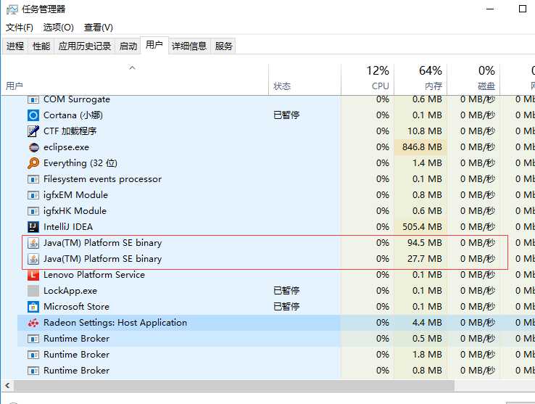This screenshot has height=404, width=535.
Task: Click the 10.8 MB memory value
Action: tap(425, 131)
